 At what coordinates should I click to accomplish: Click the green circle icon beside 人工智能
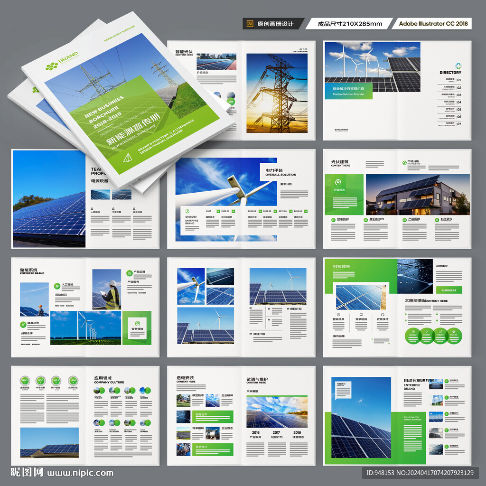(57, 286)
